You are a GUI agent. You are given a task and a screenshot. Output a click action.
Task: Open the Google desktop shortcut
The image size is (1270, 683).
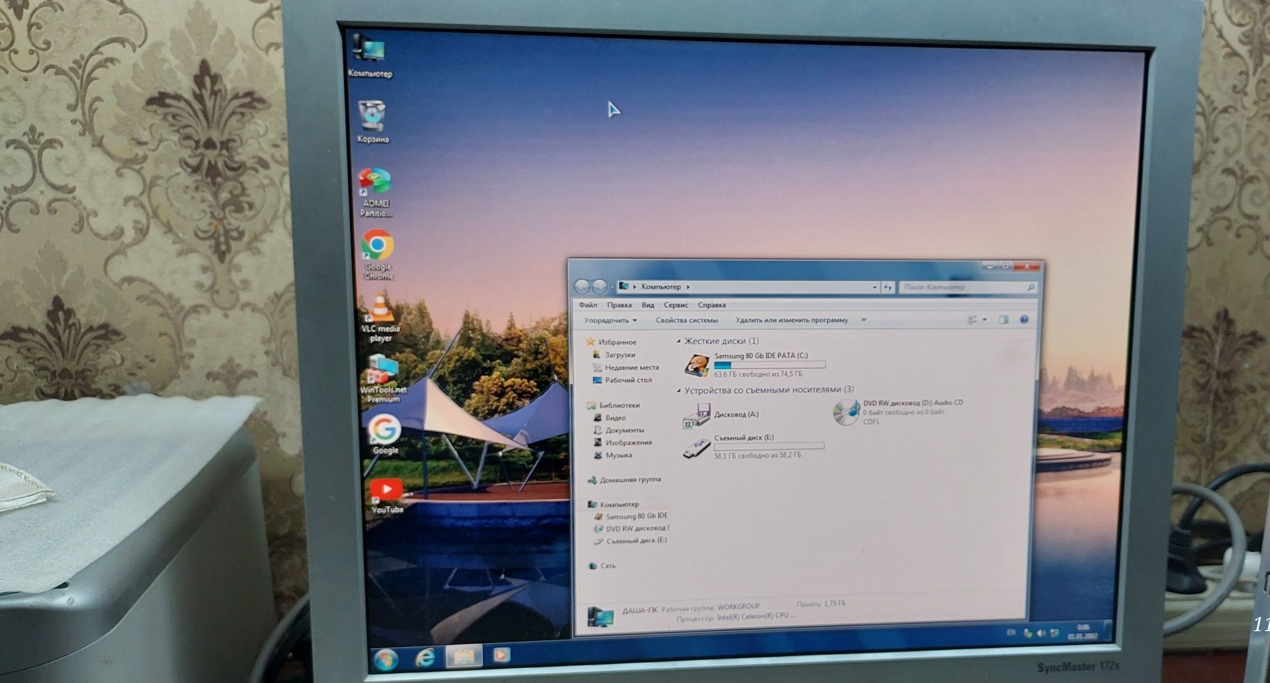point(385,434)
